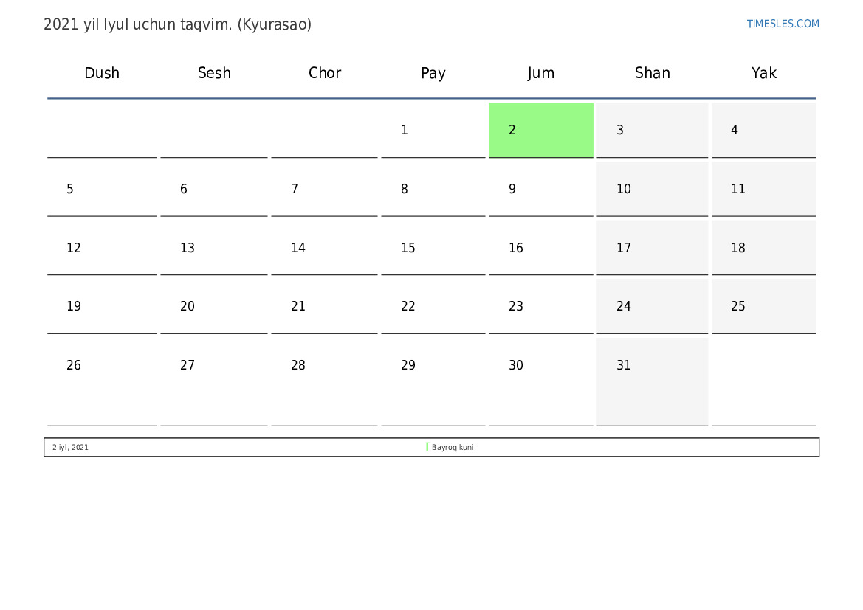Select day 7 in the calendar
The image size is (863, 610).
point(325,189)
